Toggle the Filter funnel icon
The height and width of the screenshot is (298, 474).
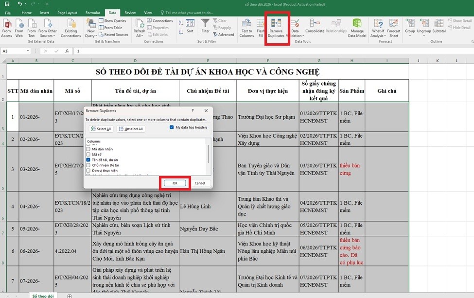click(206, 26)
